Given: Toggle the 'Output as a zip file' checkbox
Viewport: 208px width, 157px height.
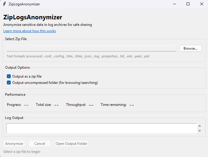Looking at the screenshot, I should [9, 76].
